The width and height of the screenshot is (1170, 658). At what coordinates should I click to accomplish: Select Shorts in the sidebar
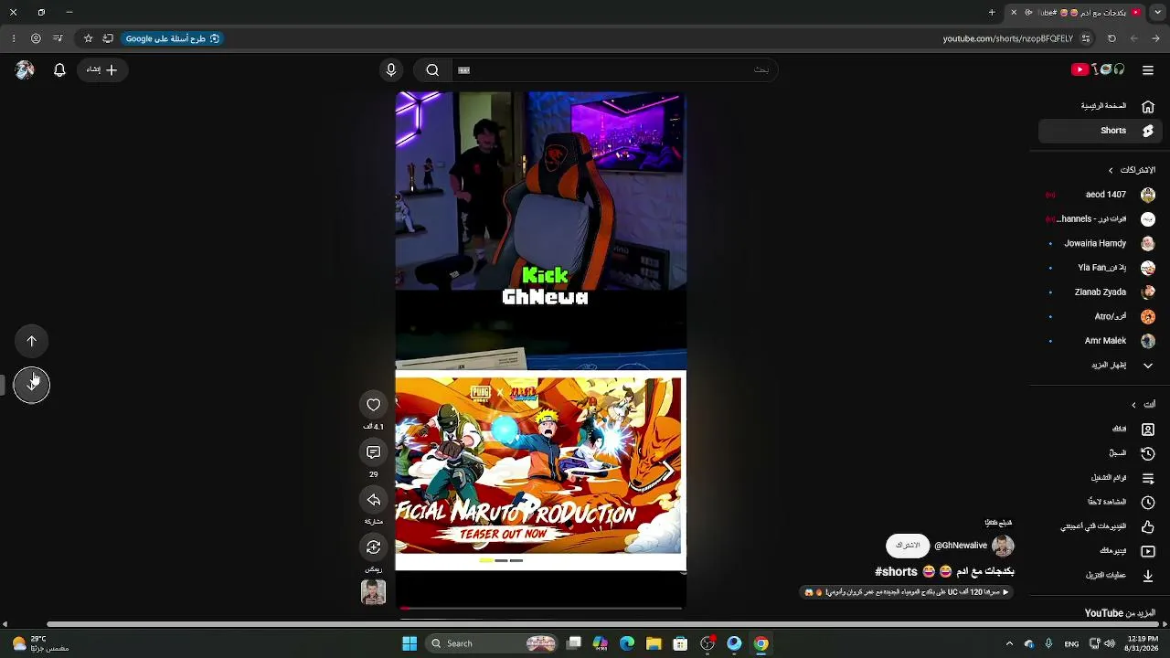click(1101, 131)
